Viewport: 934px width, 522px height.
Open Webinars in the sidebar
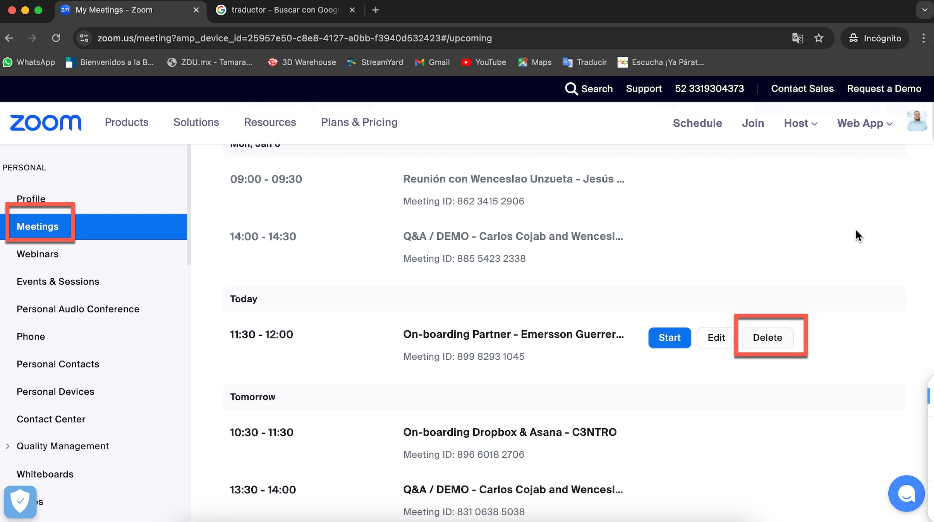(38, 254)
